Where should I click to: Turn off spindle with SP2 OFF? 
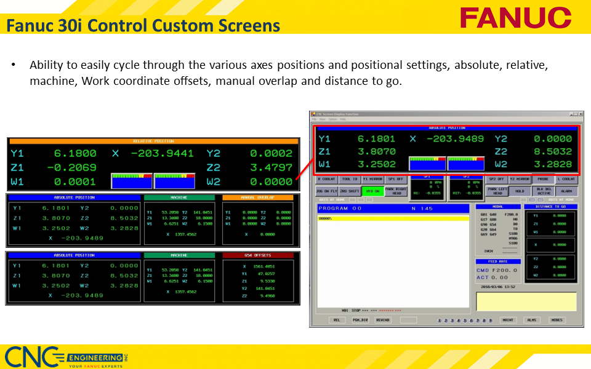coord(497,180)
